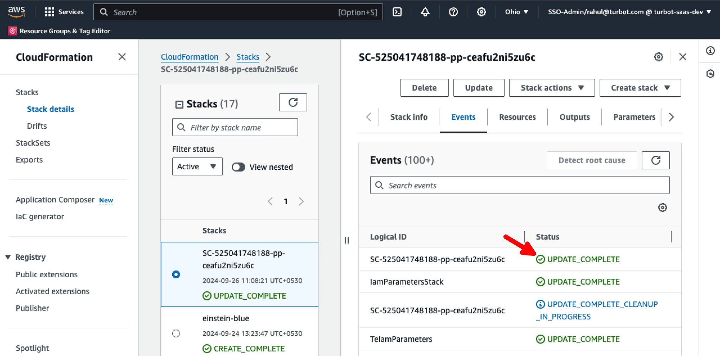The image size is (720, 356).
Task: Select the einstein-blue stack radio button
Action: (x=176, y=333)
